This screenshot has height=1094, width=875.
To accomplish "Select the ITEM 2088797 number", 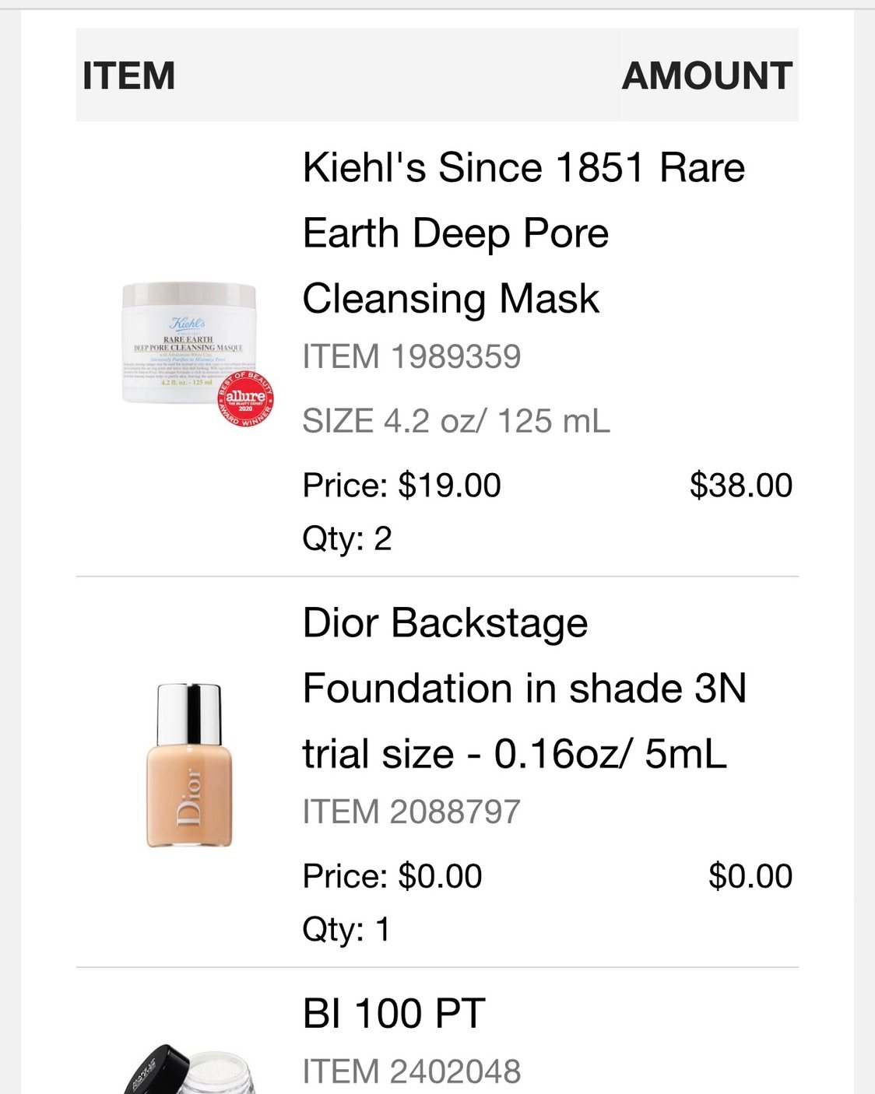I will (411, 812).
